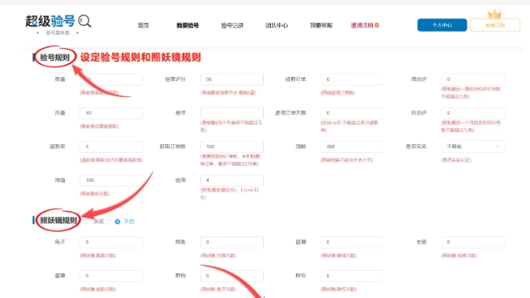Click the 照妖镜规则 section heading
Viewport: 530px width, 298px height.
coord(59,220)
